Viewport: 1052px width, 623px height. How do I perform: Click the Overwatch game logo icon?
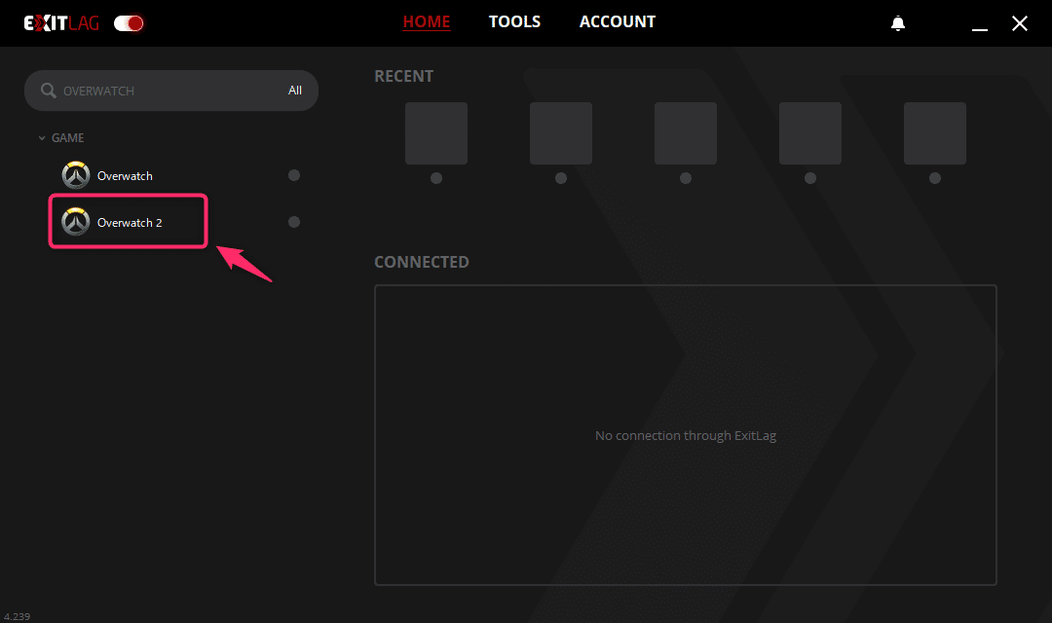pos(76,175)
